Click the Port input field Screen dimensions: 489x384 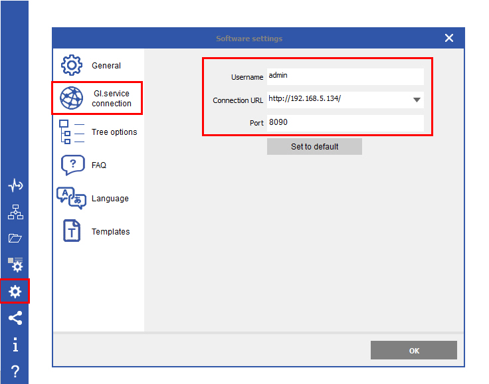pos(344,123)
